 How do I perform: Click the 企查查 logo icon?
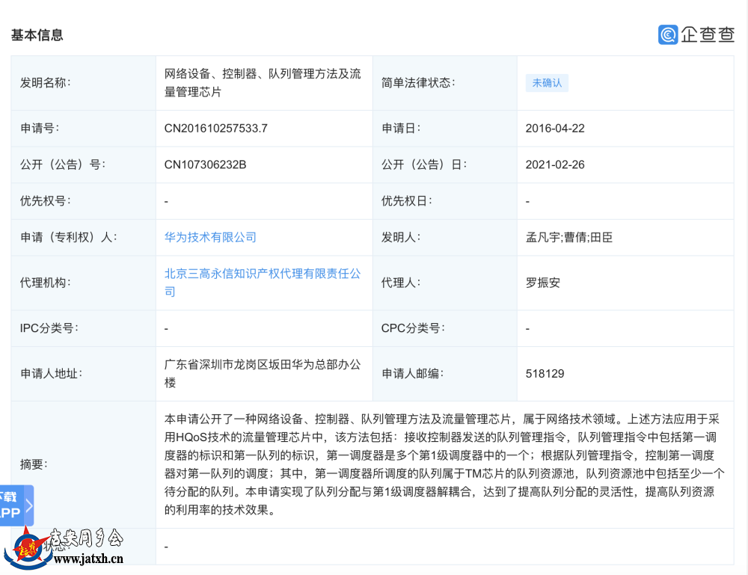point(668,34)
